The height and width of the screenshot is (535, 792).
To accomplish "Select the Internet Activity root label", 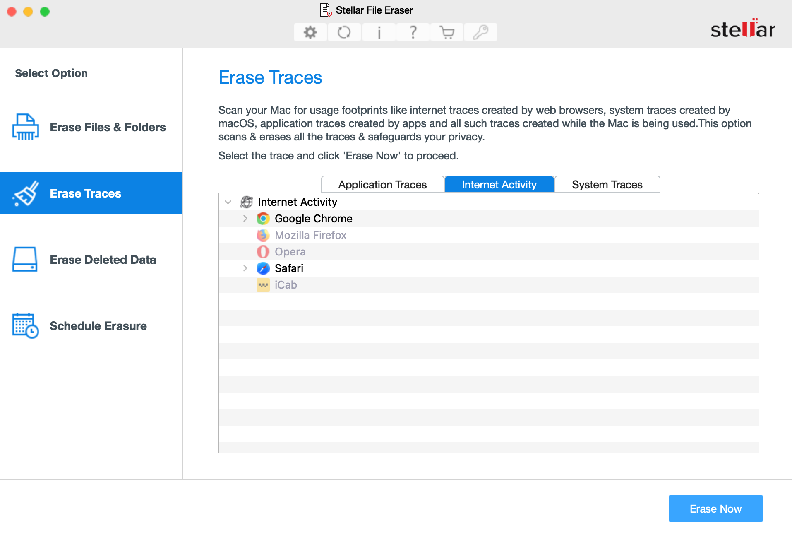I will coord(298,202).
